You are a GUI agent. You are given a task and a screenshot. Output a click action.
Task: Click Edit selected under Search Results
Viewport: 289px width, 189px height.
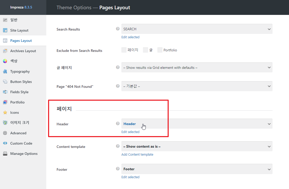(130, 37)
